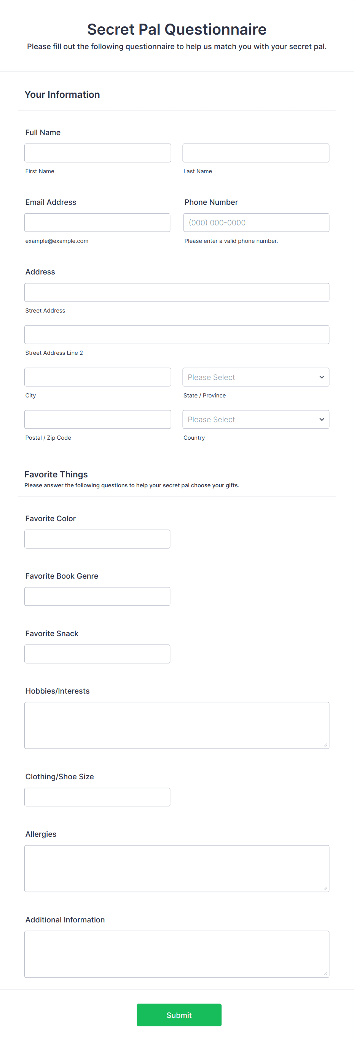Click into the Last Name field
Screen dimensions: 354x1045
(256, 153)
